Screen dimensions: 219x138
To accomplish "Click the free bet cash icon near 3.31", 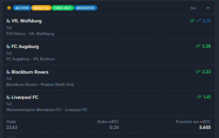I will (192, 21).
